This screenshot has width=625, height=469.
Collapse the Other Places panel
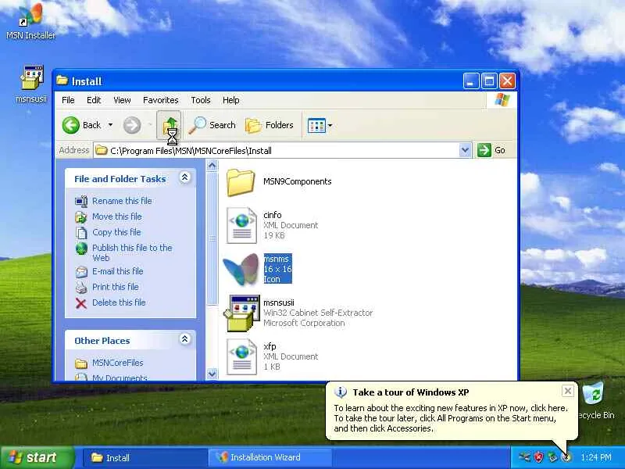tap(184, 339)
